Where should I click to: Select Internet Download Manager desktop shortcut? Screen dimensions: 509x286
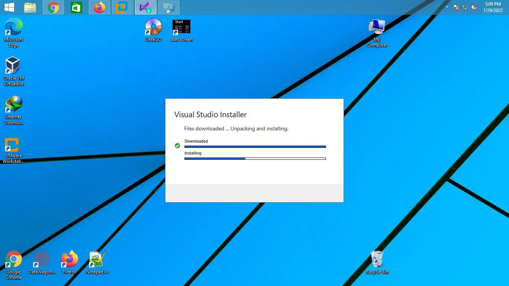click(14, 110)
